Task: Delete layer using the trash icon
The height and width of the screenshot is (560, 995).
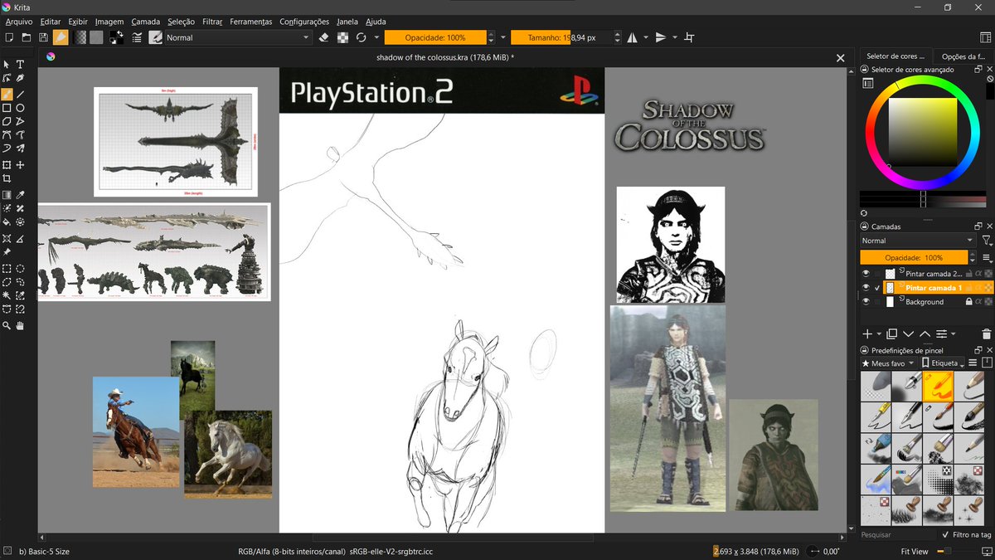Action: [x=986, y=334]
